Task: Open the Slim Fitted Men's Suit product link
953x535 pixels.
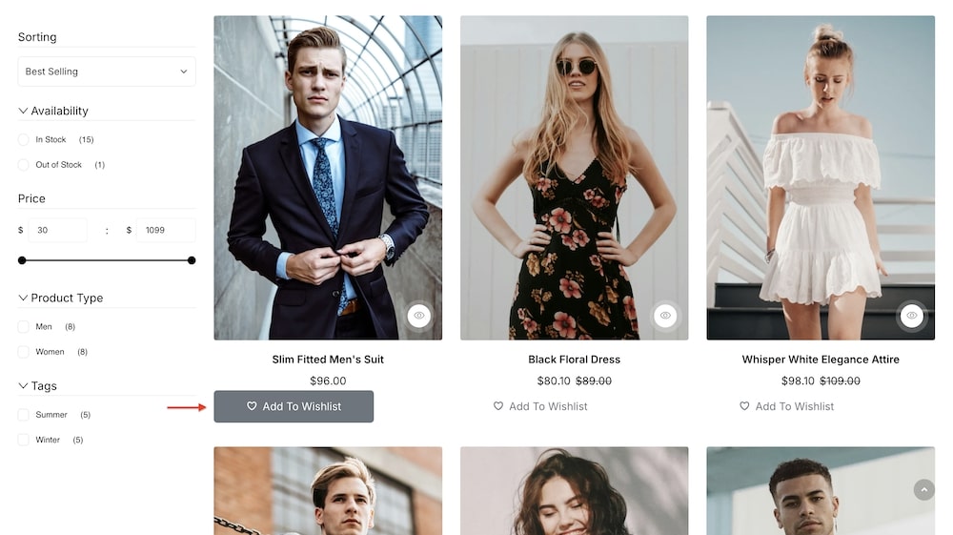Action: point(328,360)
